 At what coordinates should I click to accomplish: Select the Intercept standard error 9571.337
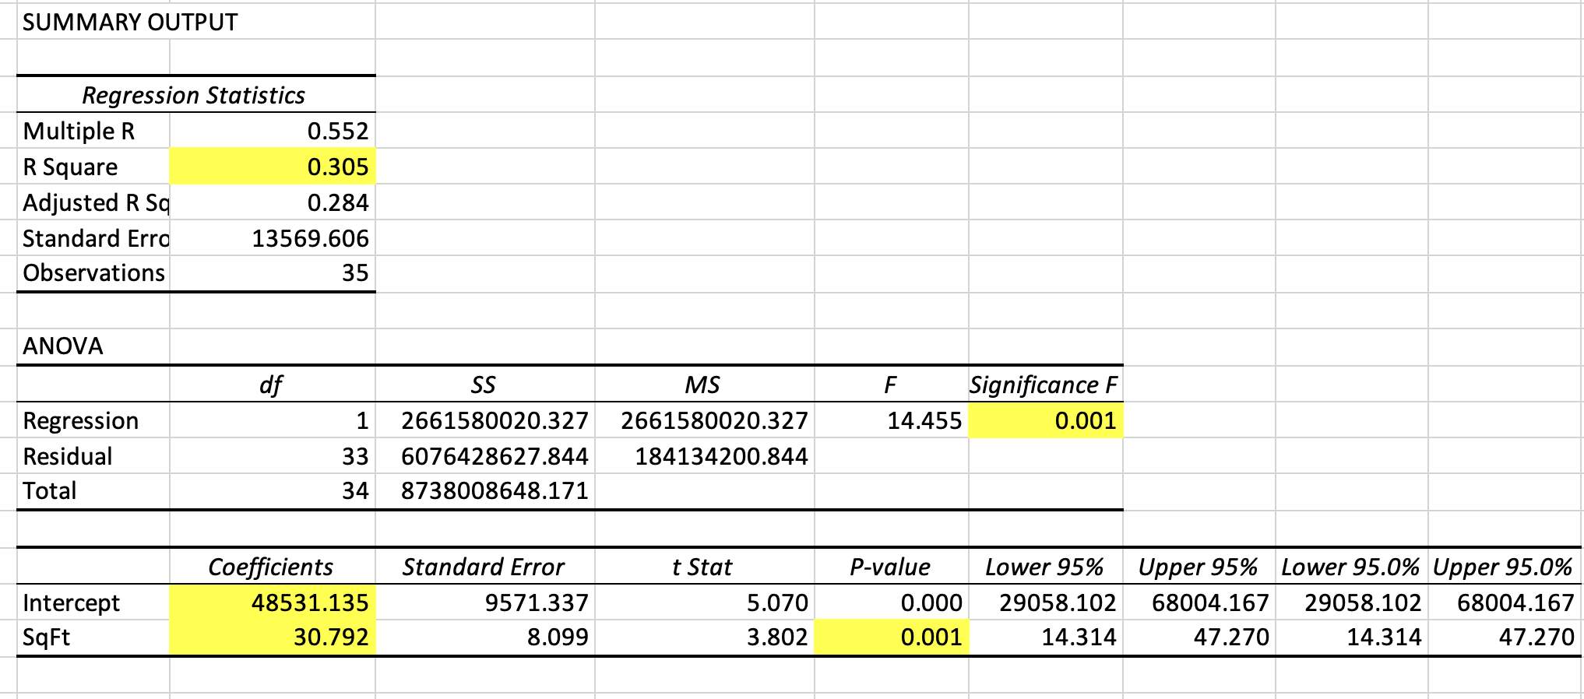tap(485, 602)
